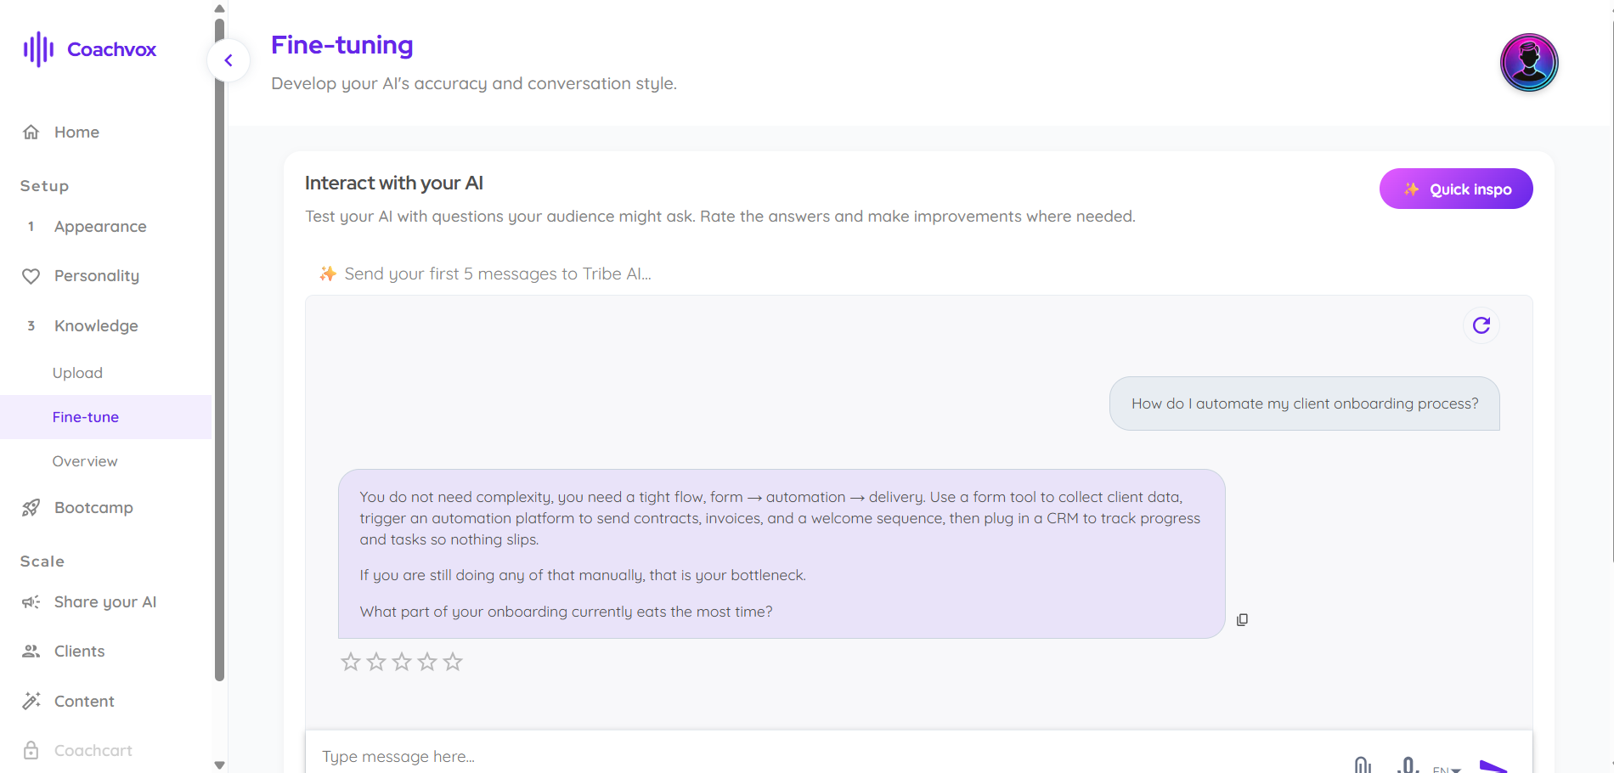Image resolution: width=1614 pixels, height=773 pixels.
Task: Click "What part of your onboarding" question line
Action: coord(567,612)
